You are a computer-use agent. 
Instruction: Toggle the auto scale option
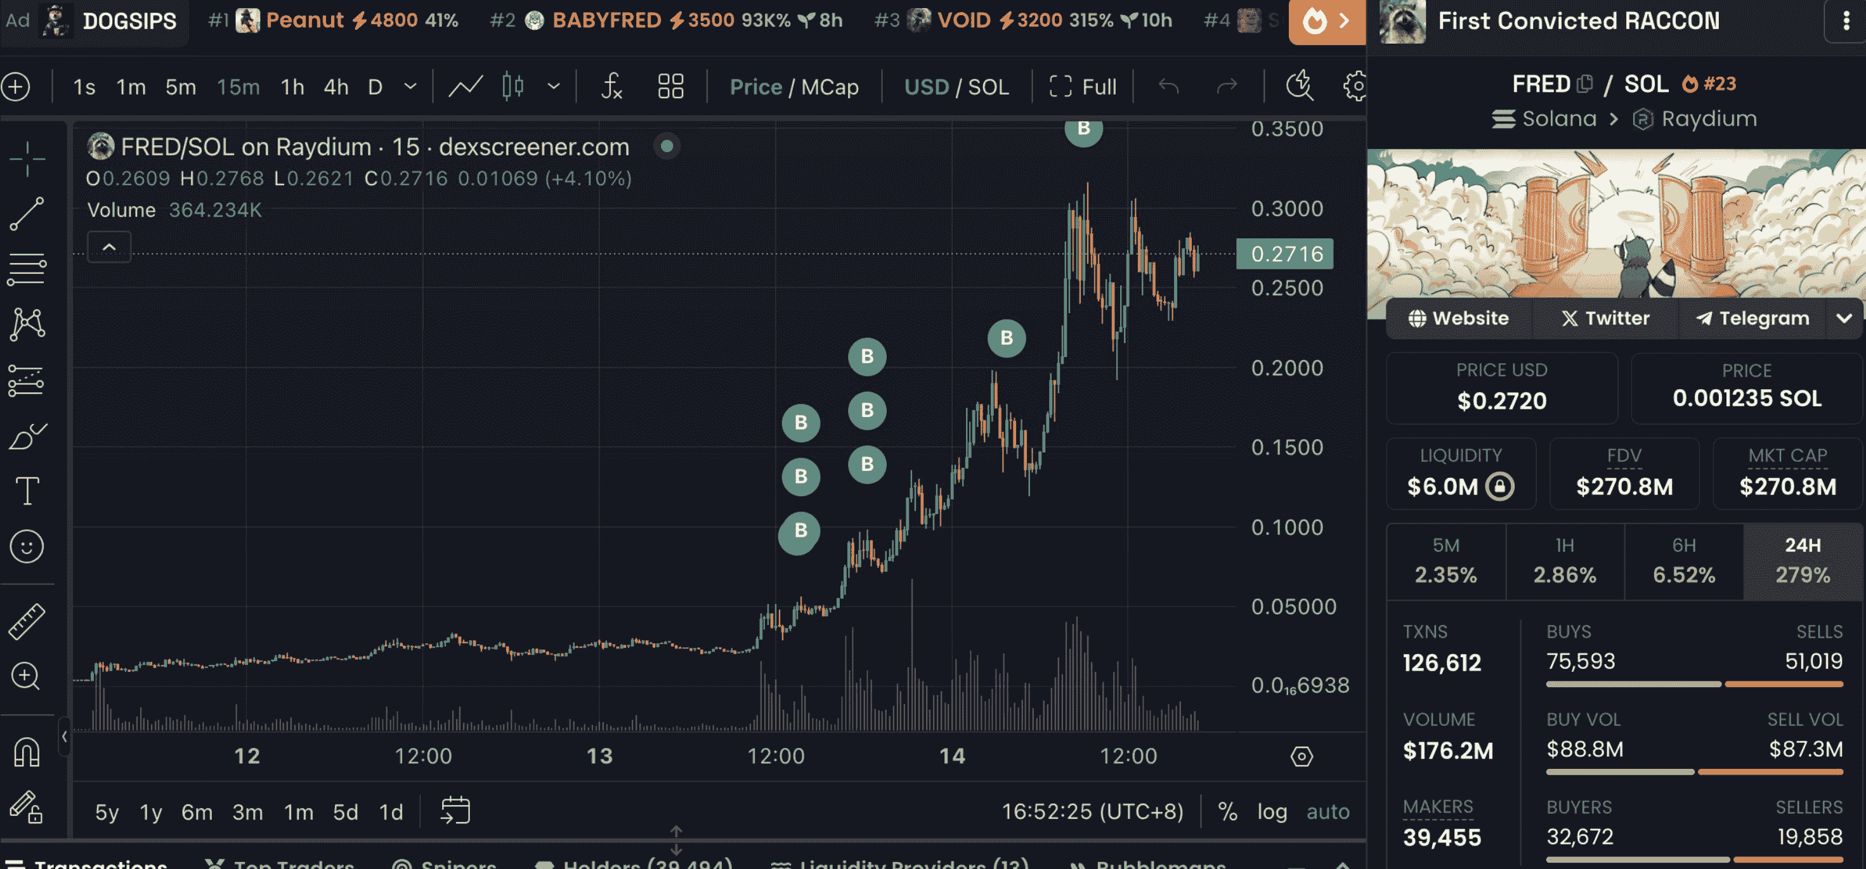click(1328, 812)
